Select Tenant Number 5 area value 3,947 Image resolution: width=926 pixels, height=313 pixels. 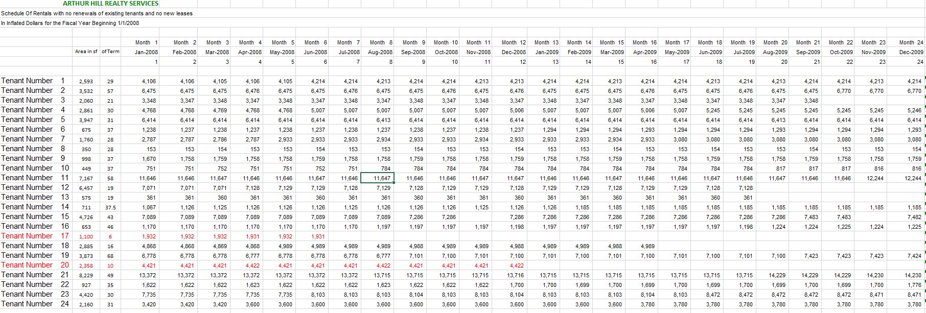coord(85,120)
